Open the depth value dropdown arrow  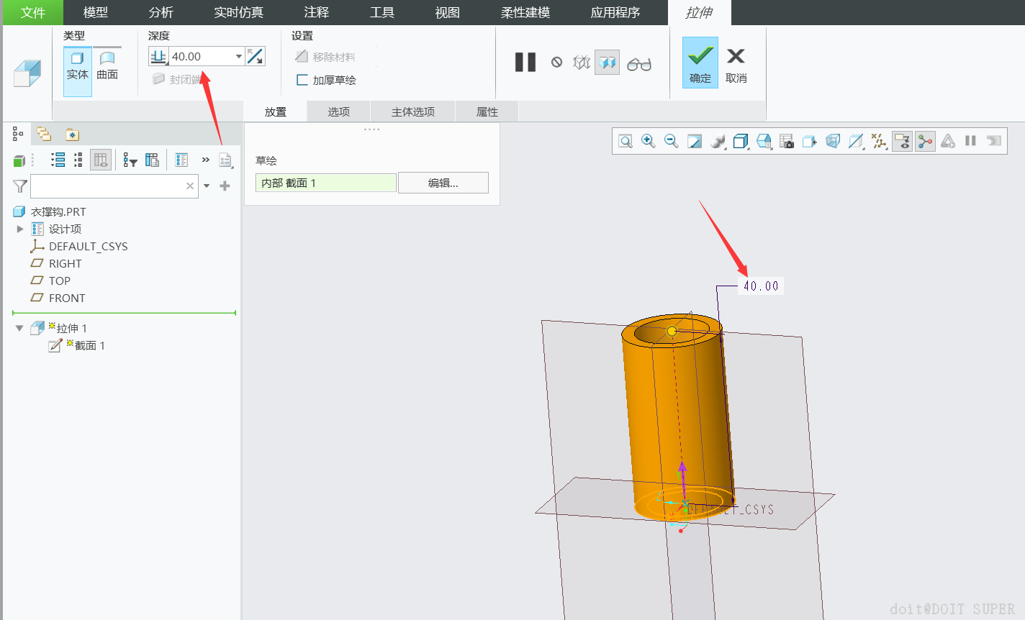pos(239,56)
